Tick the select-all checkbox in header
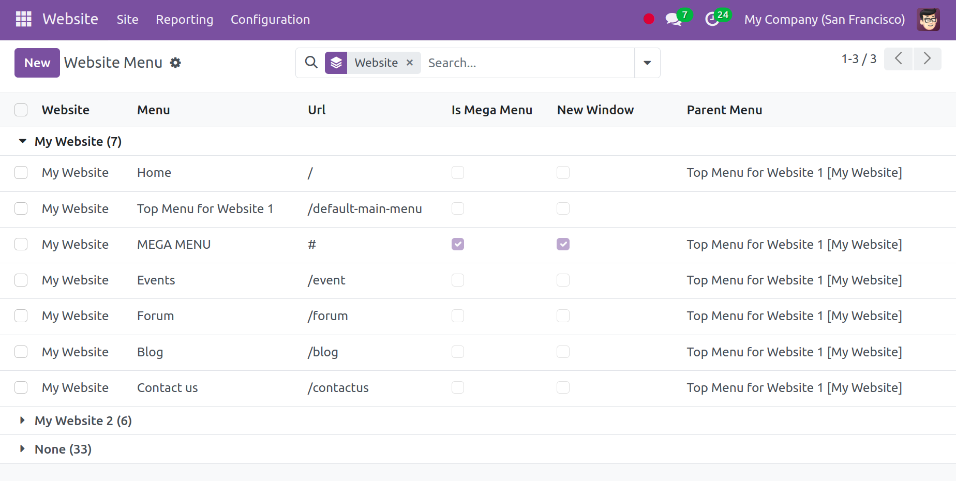This screenshot has height=481, width=956. [x=21, y=110]
